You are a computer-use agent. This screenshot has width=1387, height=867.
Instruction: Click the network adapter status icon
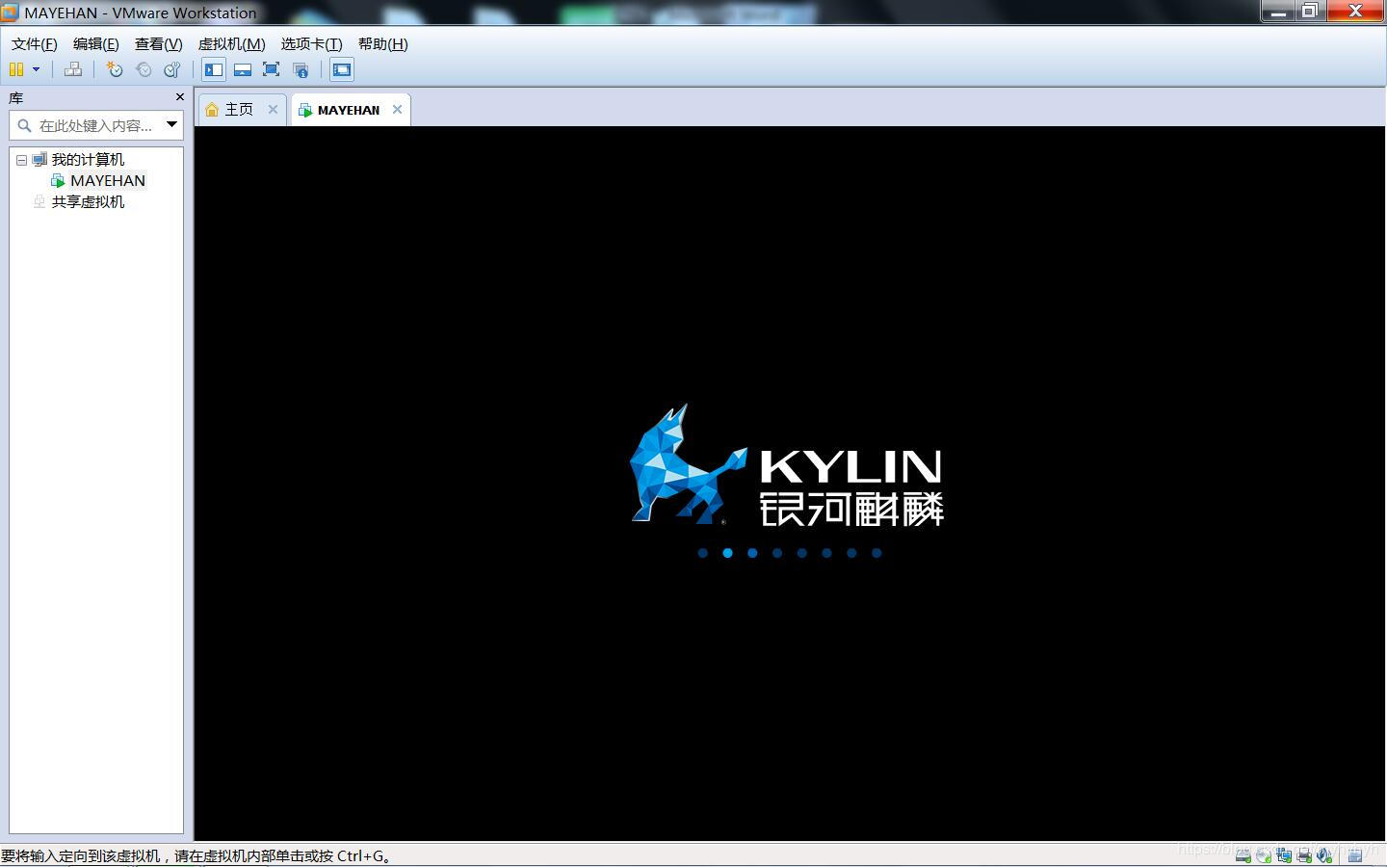click(x=1283, y=855)
